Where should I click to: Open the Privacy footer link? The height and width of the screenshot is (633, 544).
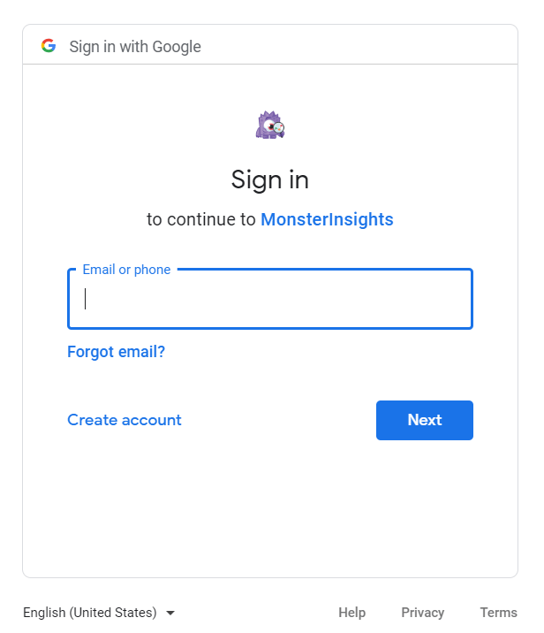(423, 613)
